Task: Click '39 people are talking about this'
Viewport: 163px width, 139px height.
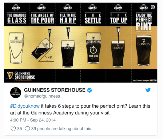Action: pyautogui.click(x=61, y=129)
